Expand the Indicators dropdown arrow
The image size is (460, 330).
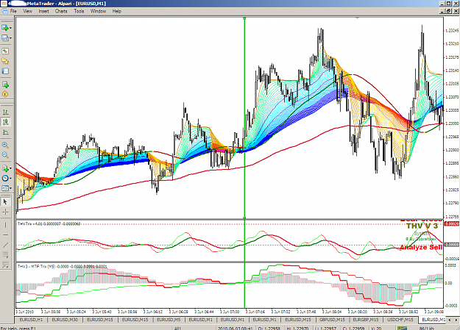[x=11, y=168]
